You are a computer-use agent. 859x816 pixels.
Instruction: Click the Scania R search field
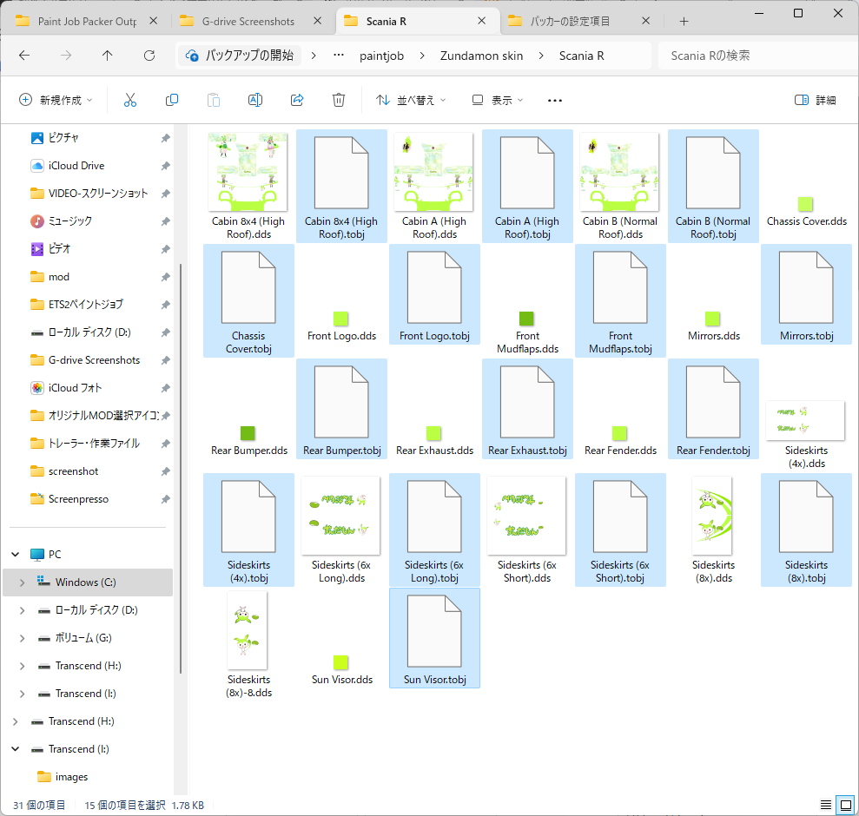click(x=747, y=56)
